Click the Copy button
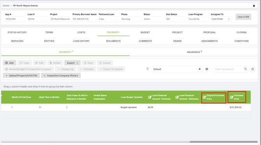This screenshot has height=145, width=261. pos(25,63)
